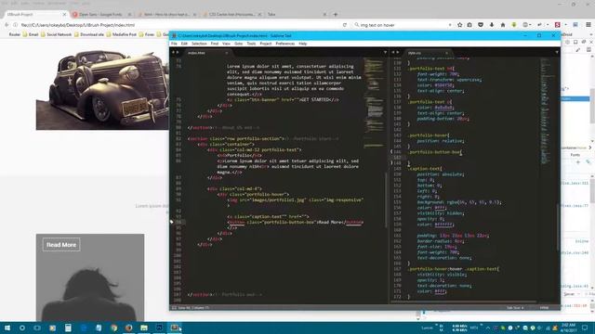Viewport: 595px width, 334px height.
Task: Click the devtools pencil edit icon
Action: pyautogui.click(x=578, y=49)
